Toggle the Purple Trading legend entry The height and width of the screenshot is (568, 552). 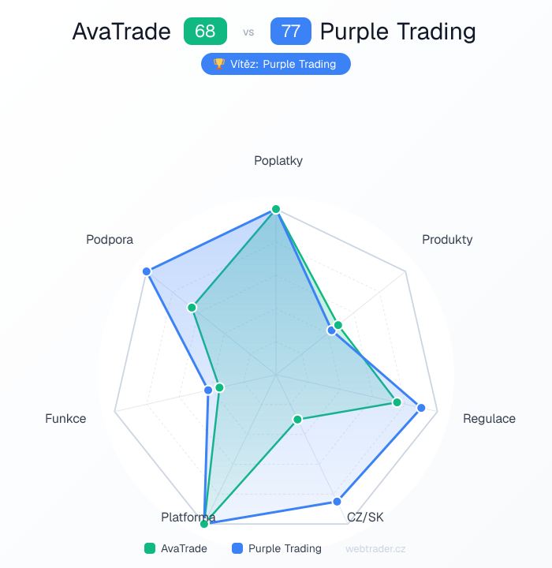(x=277, y=548)
